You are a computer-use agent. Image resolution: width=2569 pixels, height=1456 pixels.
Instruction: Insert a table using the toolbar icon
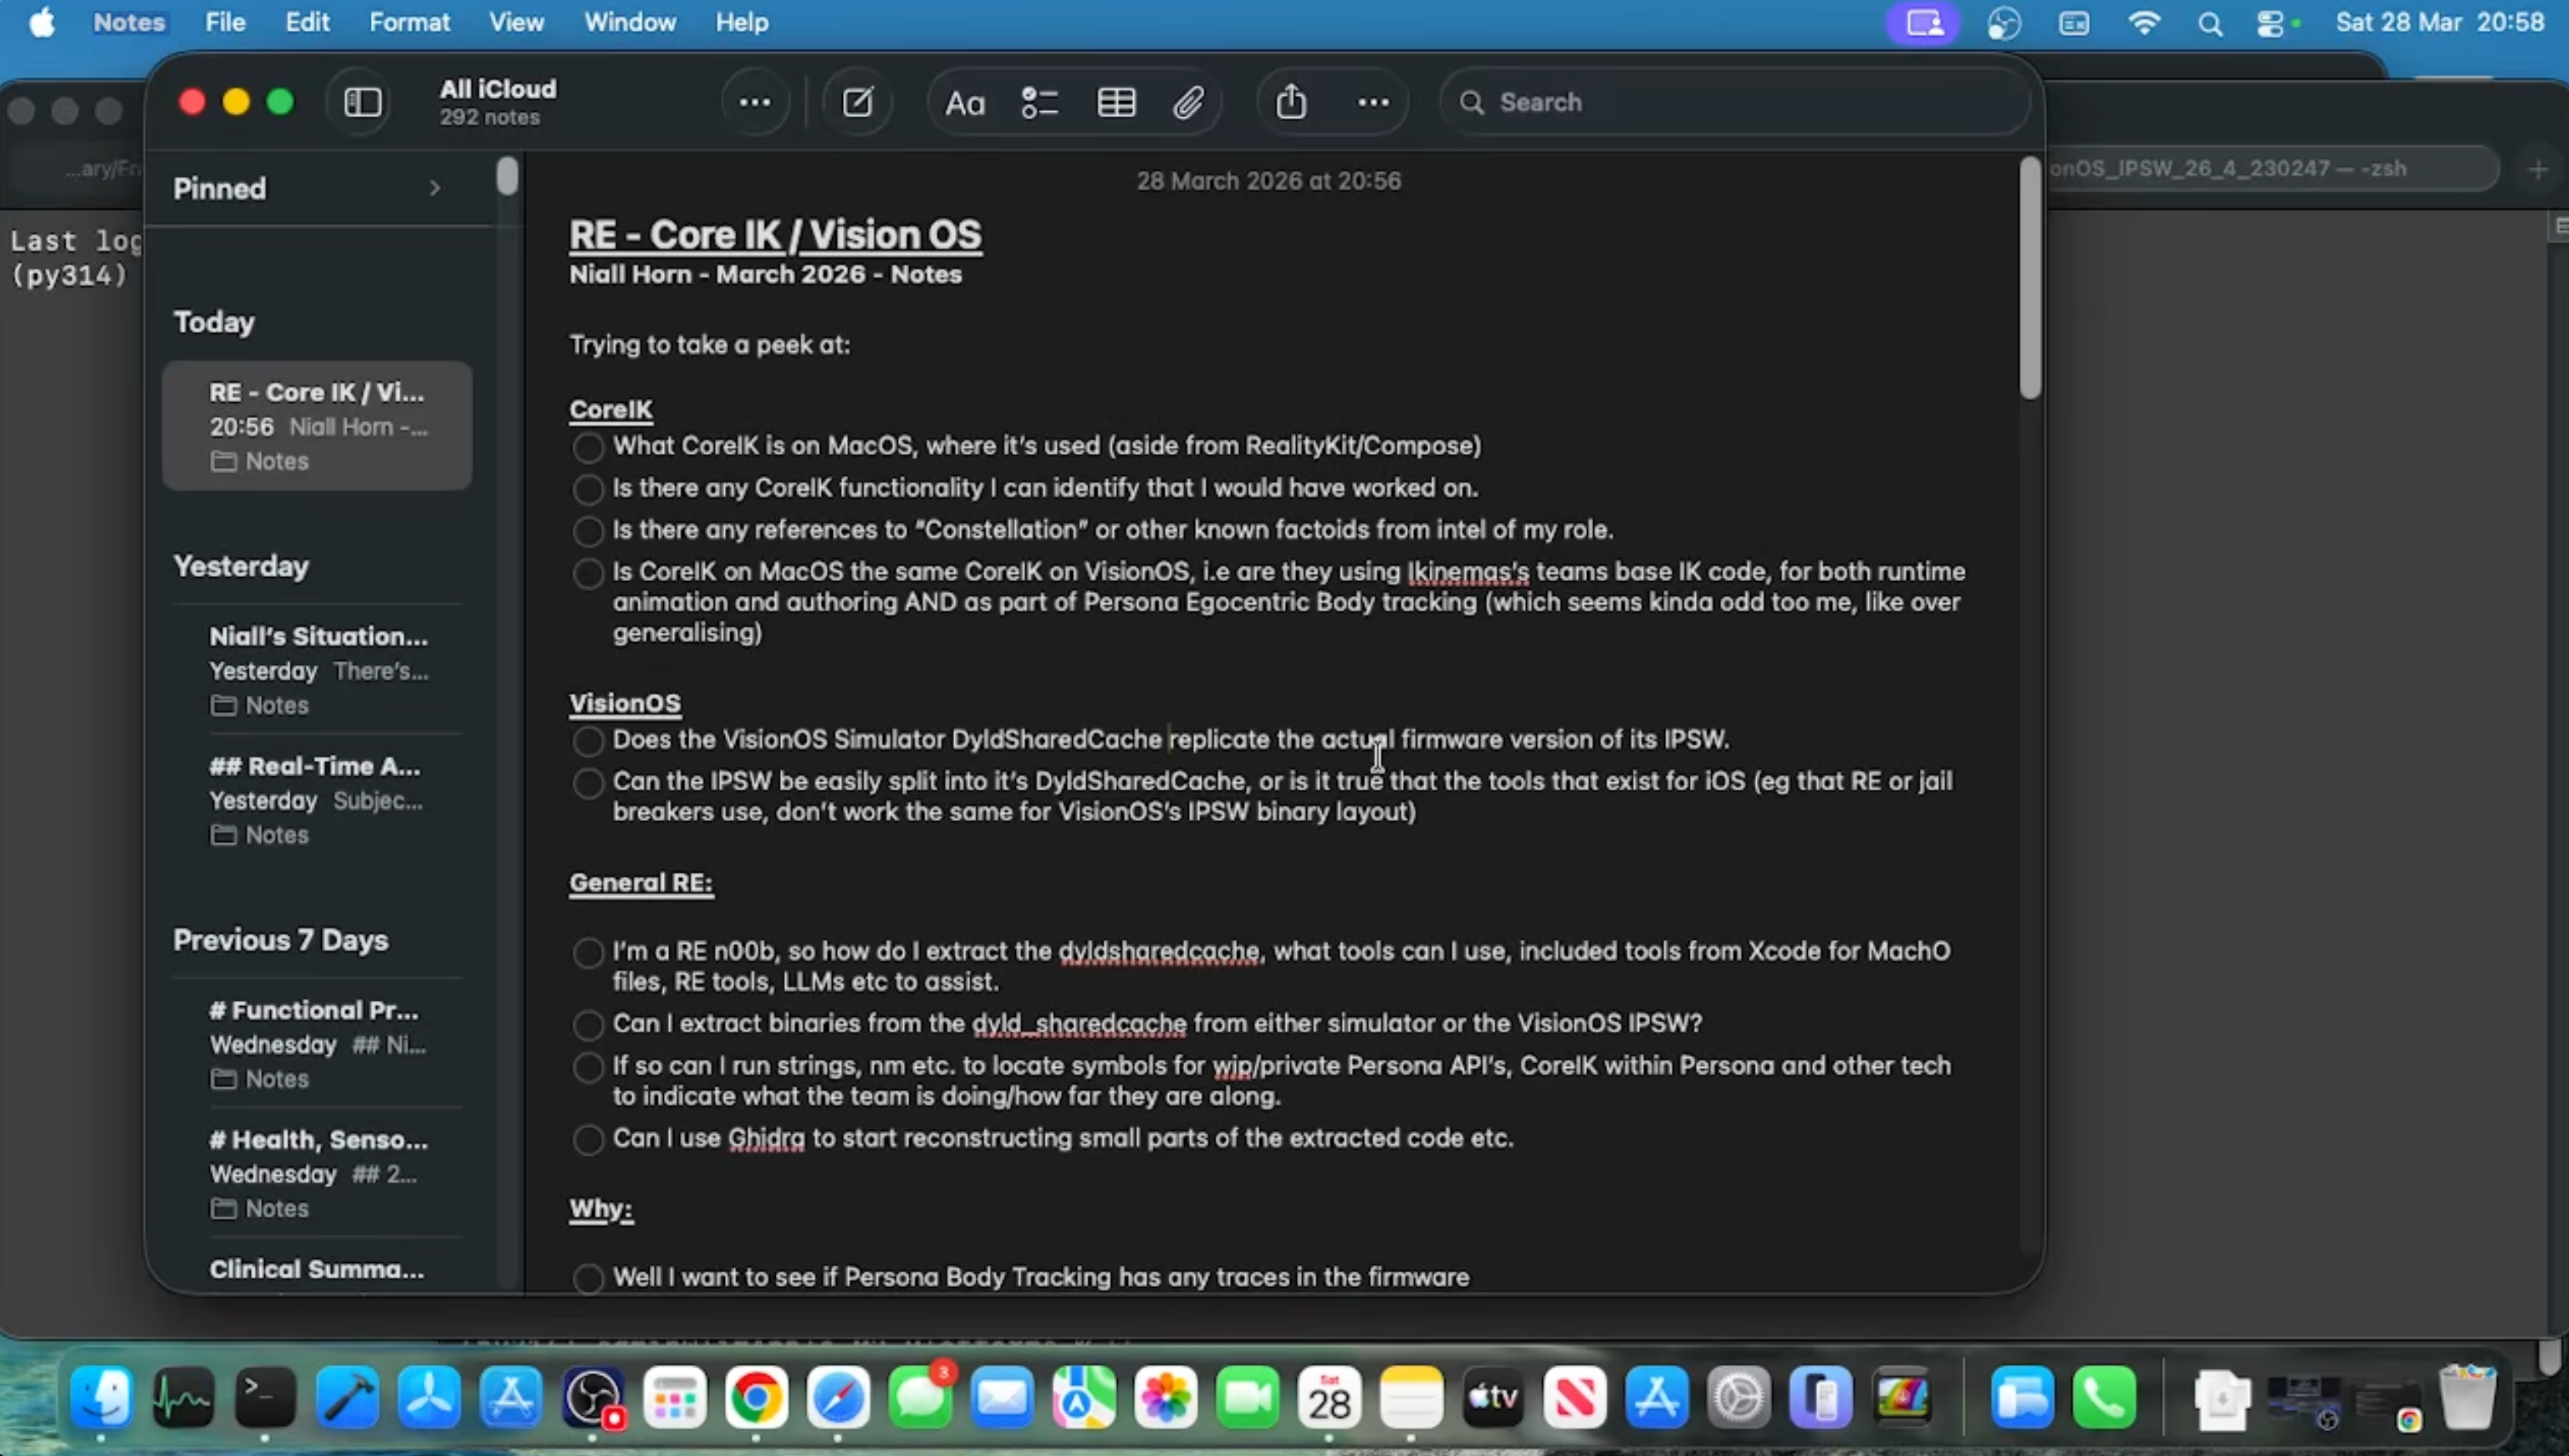point(1115,103)
